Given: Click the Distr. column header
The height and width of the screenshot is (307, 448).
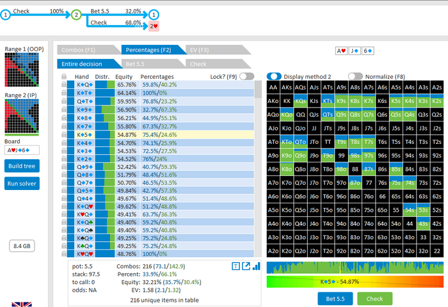Looking at the screenshot, I should [x=102, y=77].
